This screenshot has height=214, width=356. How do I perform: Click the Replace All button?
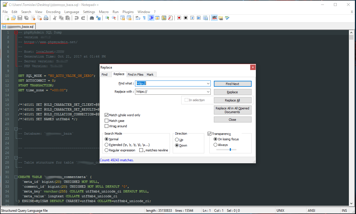232,100
